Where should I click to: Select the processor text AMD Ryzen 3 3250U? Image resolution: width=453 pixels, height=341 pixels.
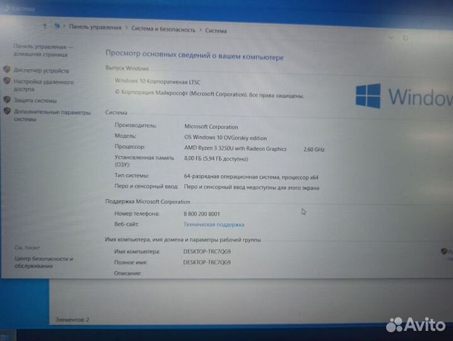coord(209,148)
